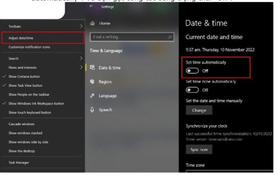The width and height of the screenshot is (277, 175).
Task: Click the back arrow in Settings window
Action: tap(91, 7)
